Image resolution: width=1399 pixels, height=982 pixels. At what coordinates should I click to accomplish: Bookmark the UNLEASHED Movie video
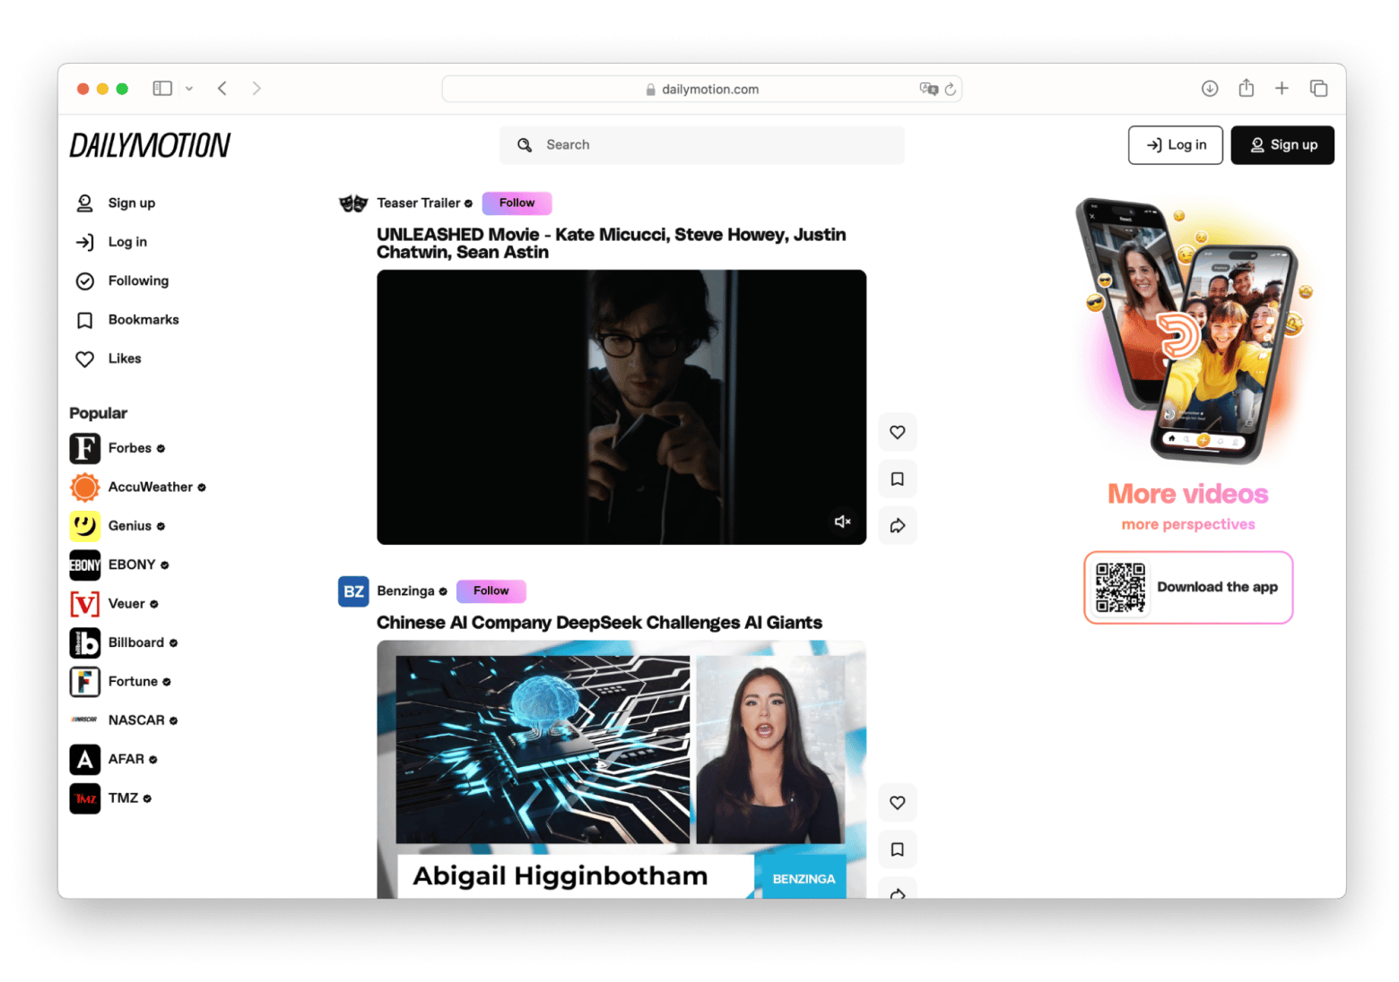897,479
